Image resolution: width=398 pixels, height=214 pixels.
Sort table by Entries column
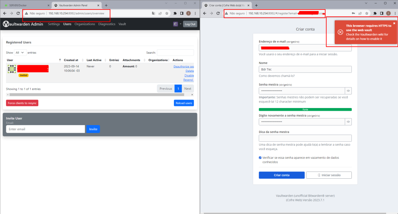[x=114, y=60]
